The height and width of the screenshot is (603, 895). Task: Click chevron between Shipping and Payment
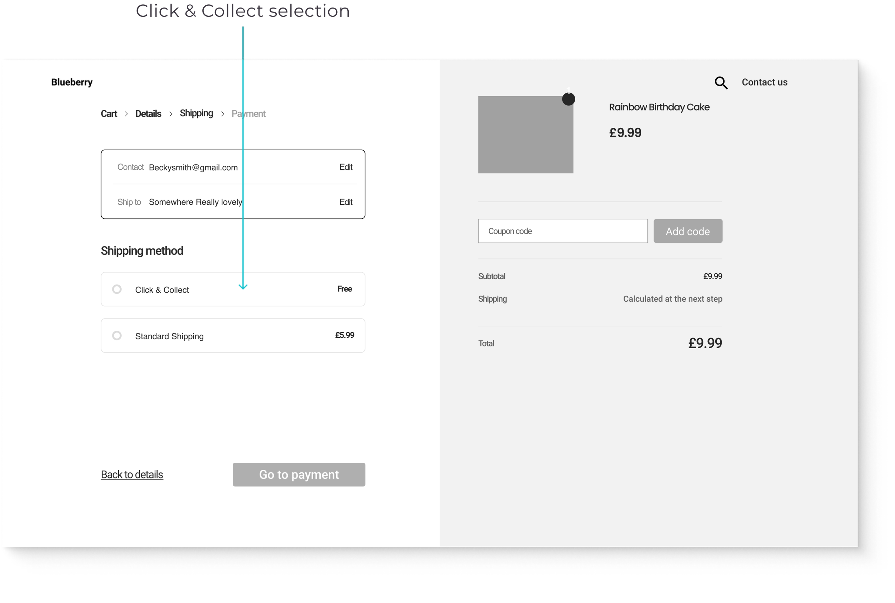tap(222, 114)
